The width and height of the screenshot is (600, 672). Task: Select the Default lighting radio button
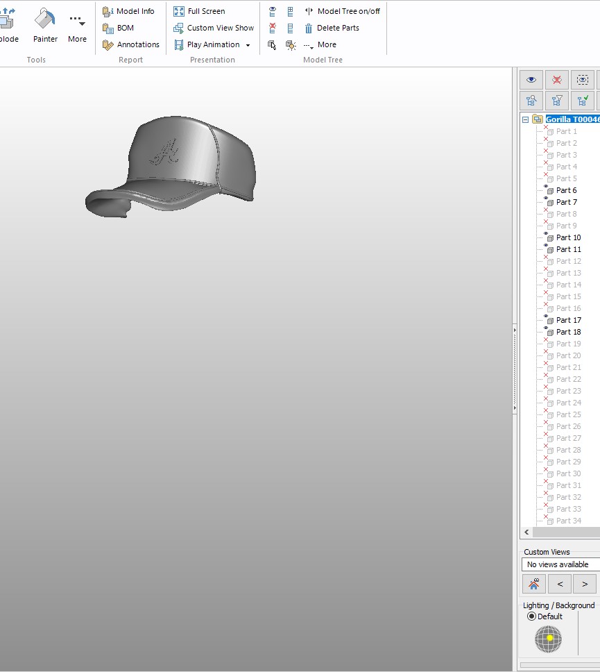click(532, 616)
